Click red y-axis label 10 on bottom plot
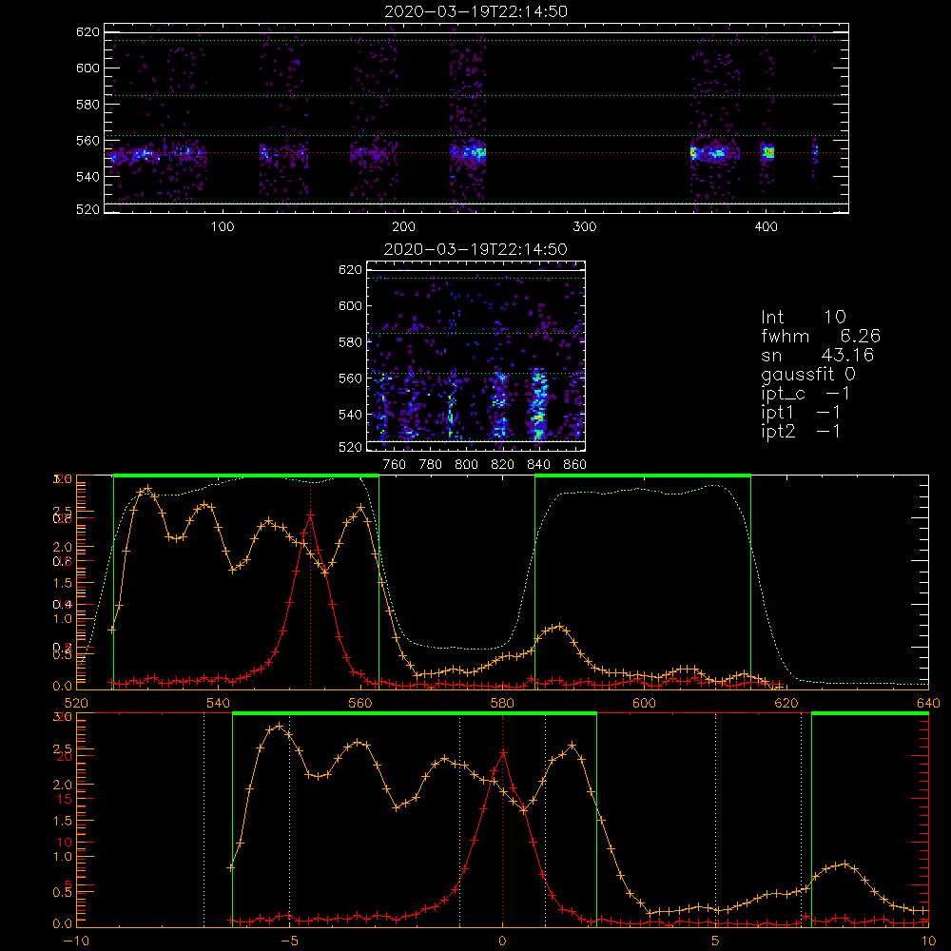This screenshot has width=951, height=951. tap(65, 843)
